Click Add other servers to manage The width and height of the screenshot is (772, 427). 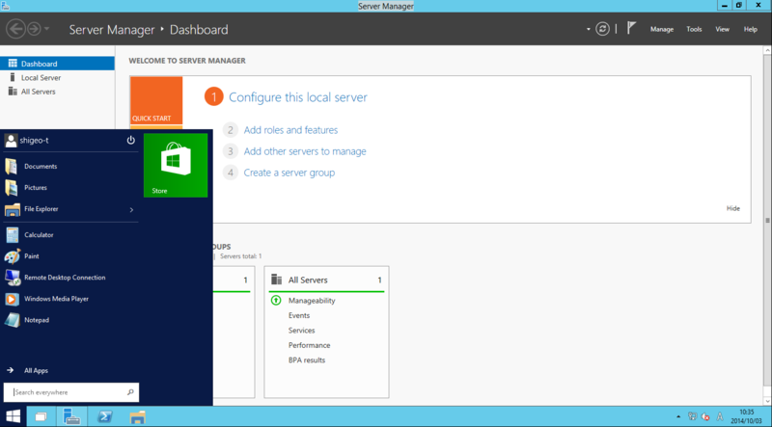coord(305,151)
